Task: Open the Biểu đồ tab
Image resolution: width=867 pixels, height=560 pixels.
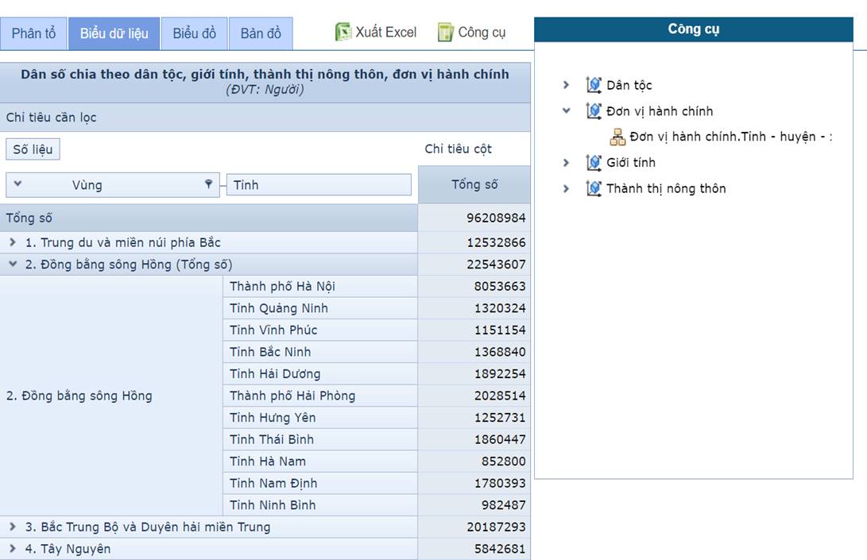Action: pyautogui.click(x=194, y=33)
